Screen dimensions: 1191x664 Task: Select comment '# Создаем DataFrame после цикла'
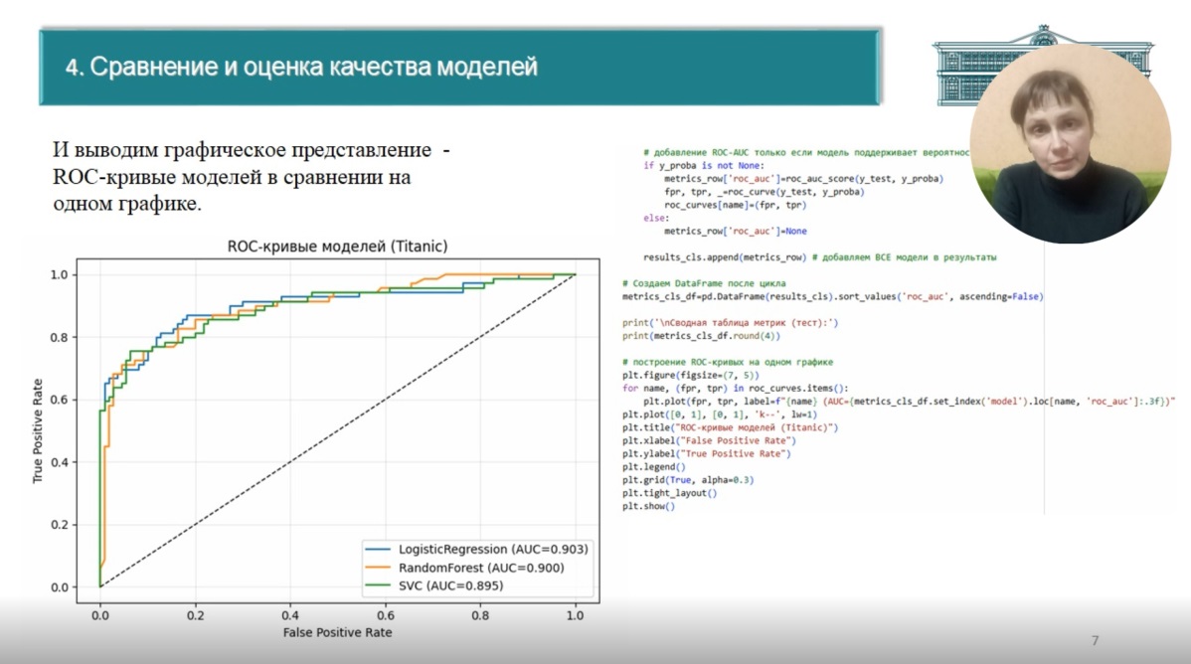(x=704, y=283)
